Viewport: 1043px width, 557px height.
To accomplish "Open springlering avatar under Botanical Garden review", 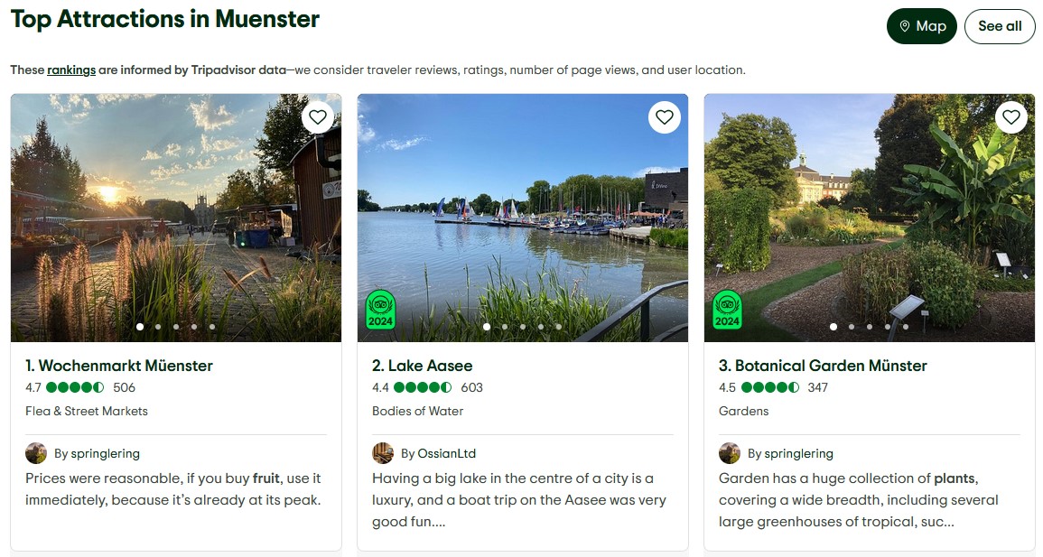I will pyautogui.click(x=730, y=453).
